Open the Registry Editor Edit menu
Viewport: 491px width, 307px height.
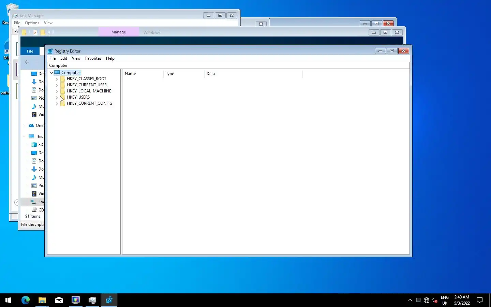(x=64, y=58)
